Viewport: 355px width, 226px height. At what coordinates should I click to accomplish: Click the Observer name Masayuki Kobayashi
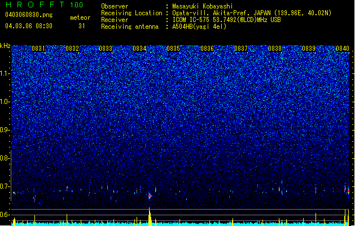point(203,6)
